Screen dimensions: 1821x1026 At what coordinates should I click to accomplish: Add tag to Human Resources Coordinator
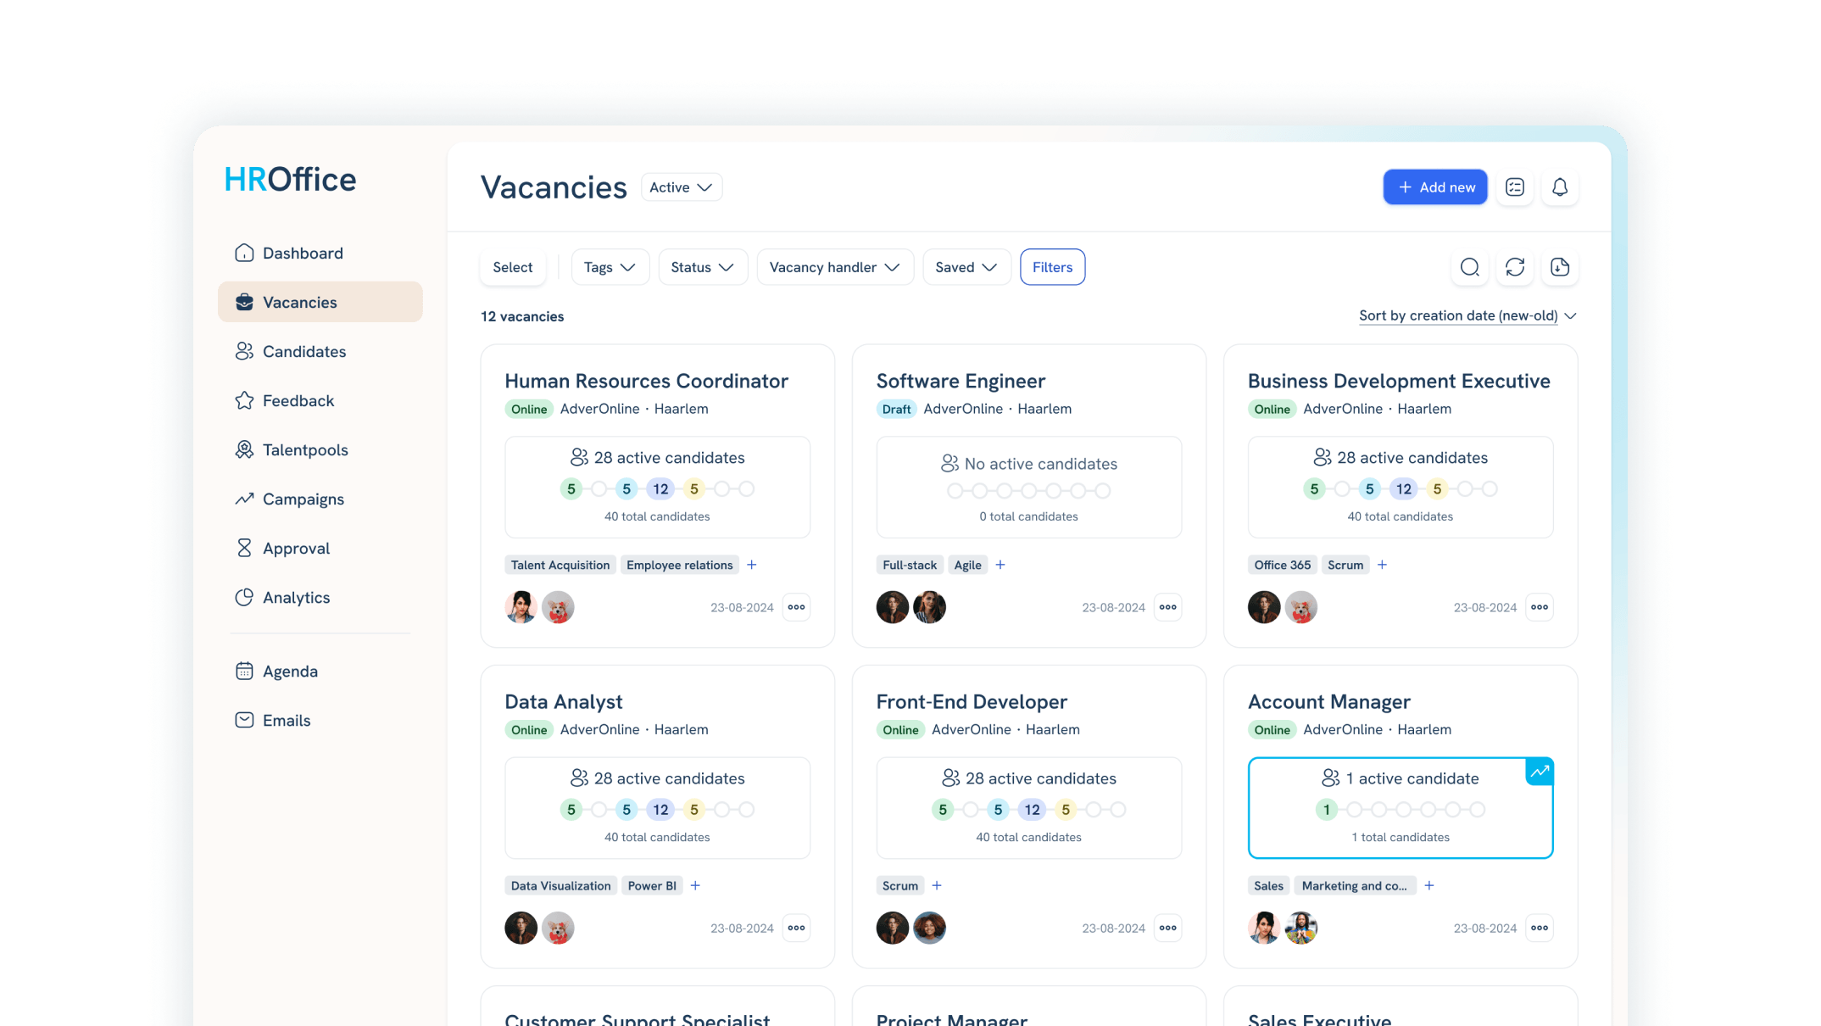pos(752,565)
